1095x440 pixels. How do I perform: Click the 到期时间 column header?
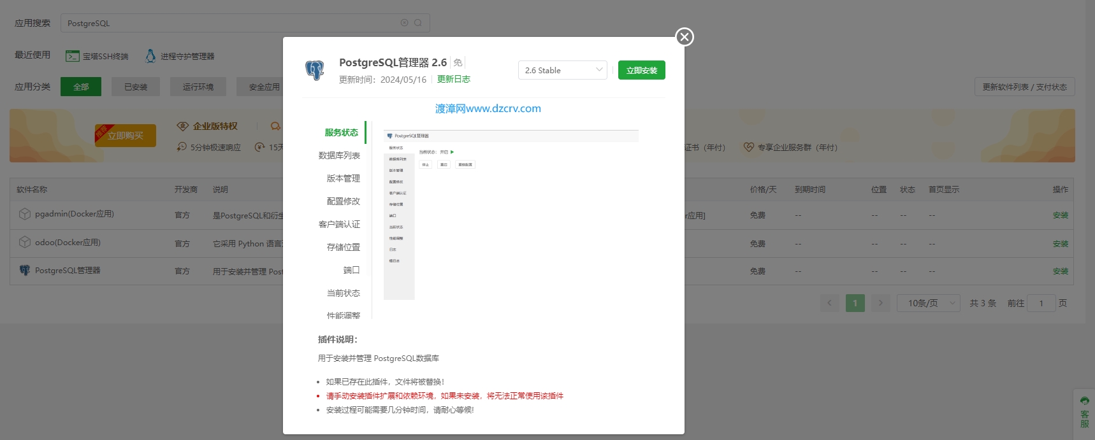[x=810, y=190]
